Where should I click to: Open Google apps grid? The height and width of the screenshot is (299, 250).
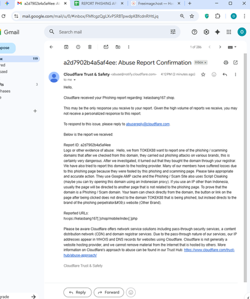coord(229,32)
